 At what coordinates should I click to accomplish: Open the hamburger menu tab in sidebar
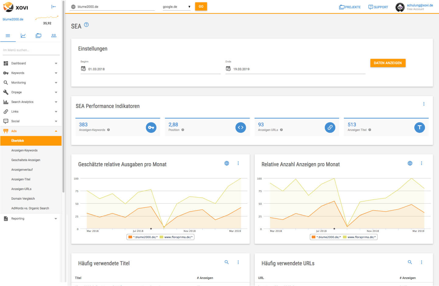pos(8,36)
